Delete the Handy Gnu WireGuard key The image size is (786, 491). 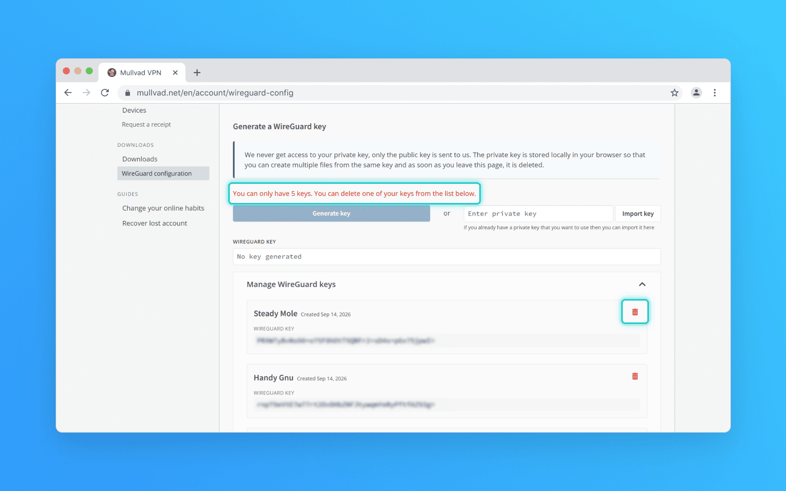635,376
